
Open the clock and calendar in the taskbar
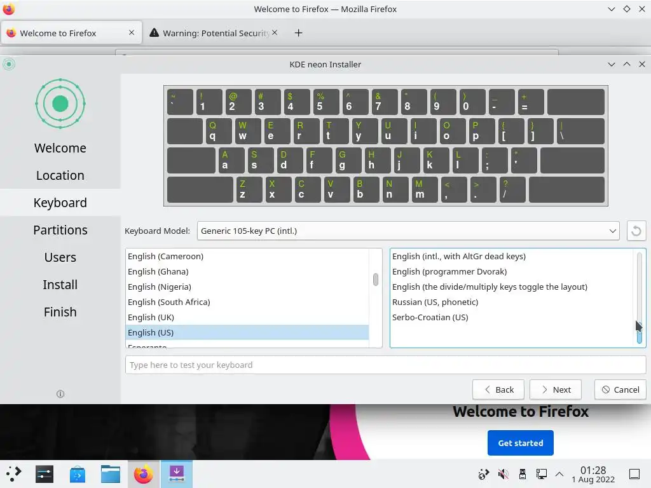pyautogui.click(x=593, y=474)
